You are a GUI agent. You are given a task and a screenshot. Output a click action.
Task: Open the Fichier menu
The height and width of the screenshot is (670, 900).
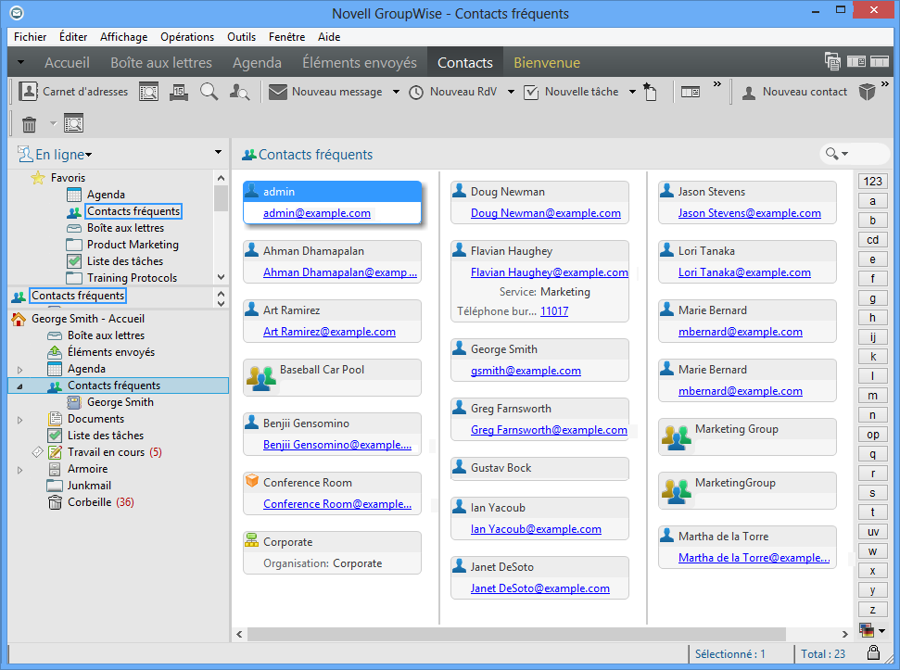pyautogui.click(x=31, y=37)
